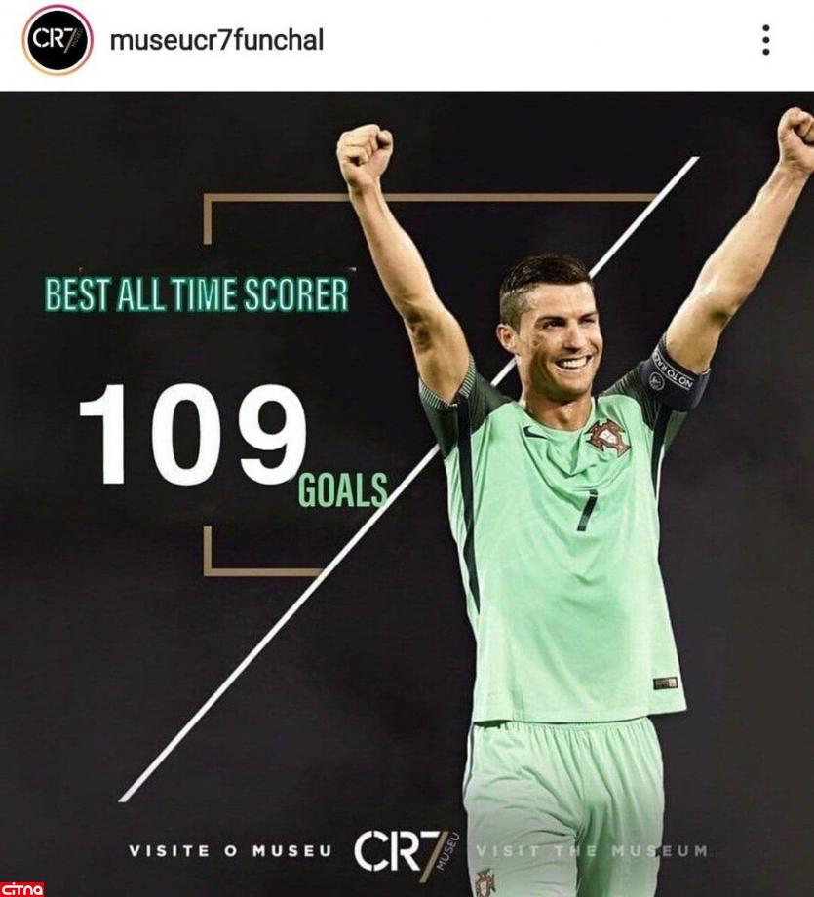Screen dimensions: 814x897
Task: Open the museucr7funchal username link
Action: (x=216, y=41)
